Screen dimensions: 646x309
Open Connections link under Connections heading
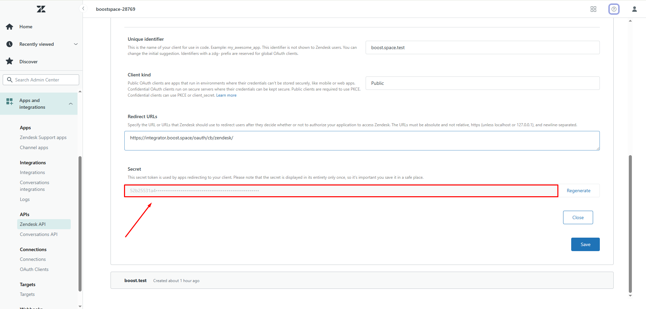pos(33,259)
